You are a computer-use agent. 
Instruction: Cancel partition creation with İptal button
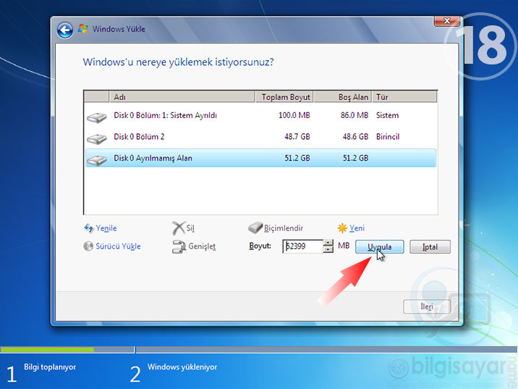[430, 247]
